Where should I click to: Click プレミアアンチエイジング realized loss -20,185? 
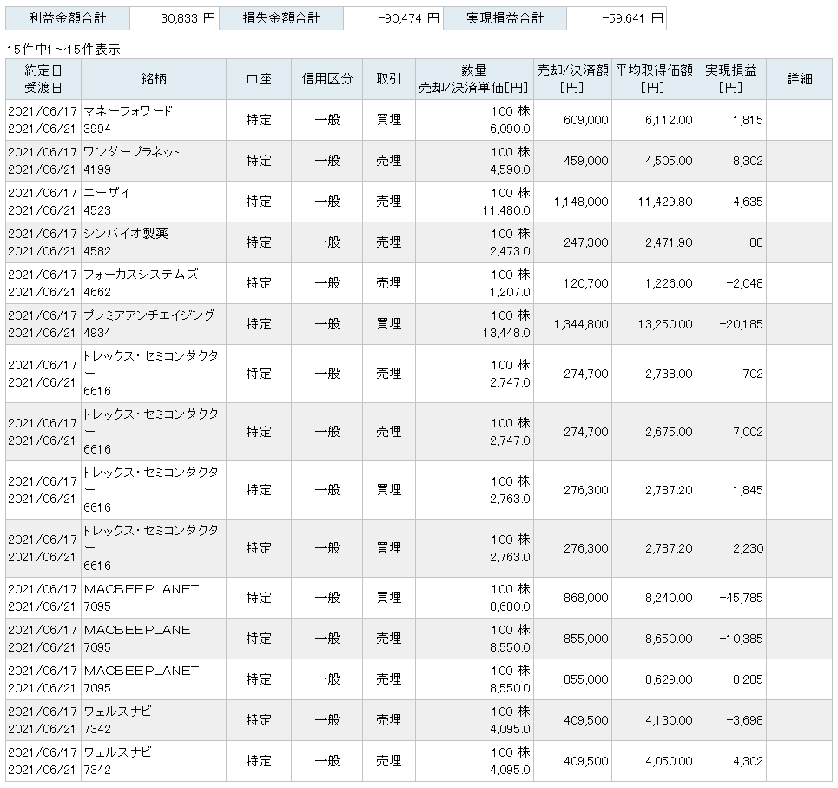[741, 325]
